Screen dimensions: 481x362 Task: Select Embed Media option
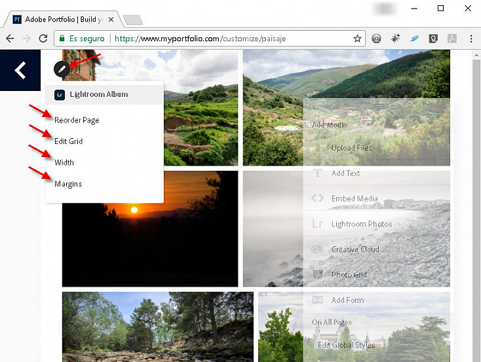[x=355, y=198]
